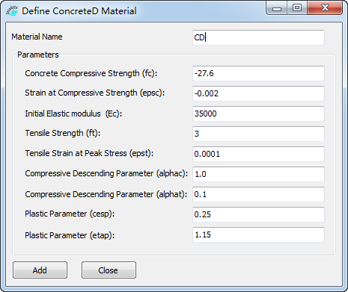The height and width of the screenshot is (292, 348).
Task: Click the 'Material Name' label
Action: click(x=37, y=37)
